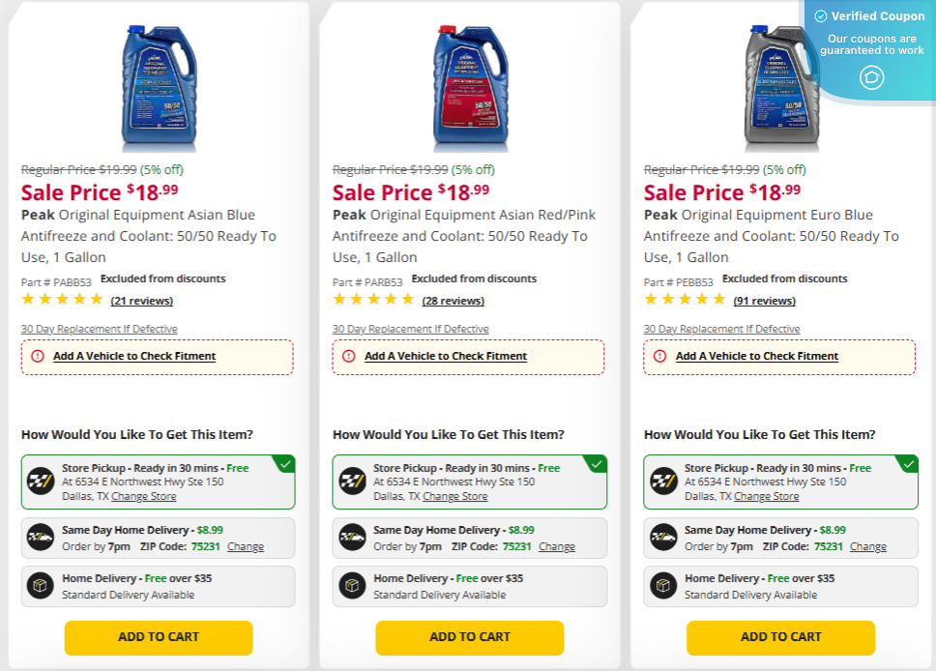The height and width of the screenshot is (671, 936).
Task: Click the verified checkmark beside 'Verified Coupon'
Action: (822, 15)
